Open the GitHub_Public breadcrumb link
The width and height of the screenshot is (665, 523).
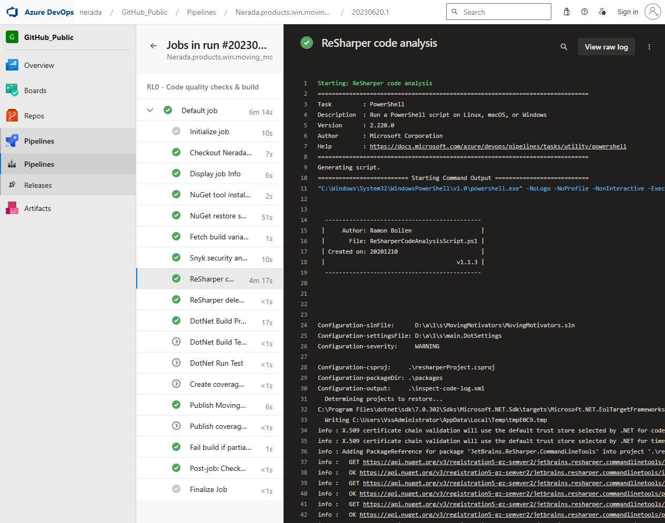pos(144,12)
